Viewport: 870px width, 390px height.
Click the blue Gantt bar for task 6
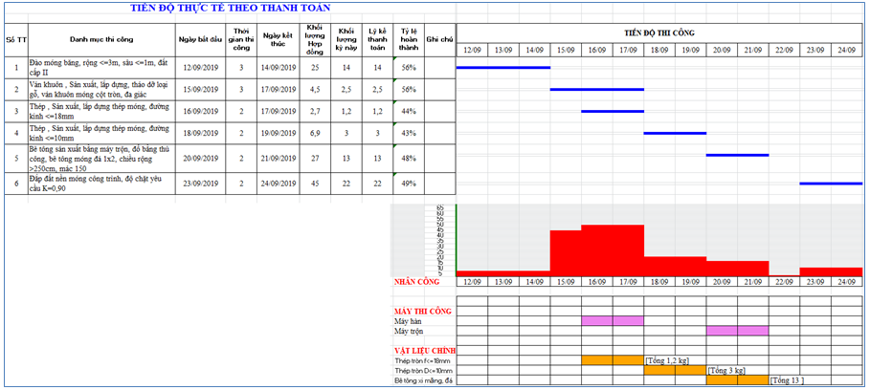pos(831,183)
